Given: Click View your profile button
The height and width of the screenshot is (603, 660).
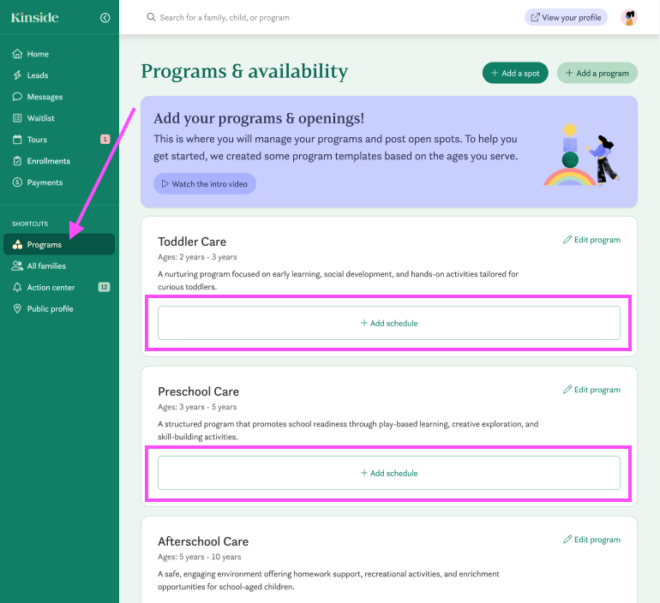Looking at the screenshot, I should point(566,17).
